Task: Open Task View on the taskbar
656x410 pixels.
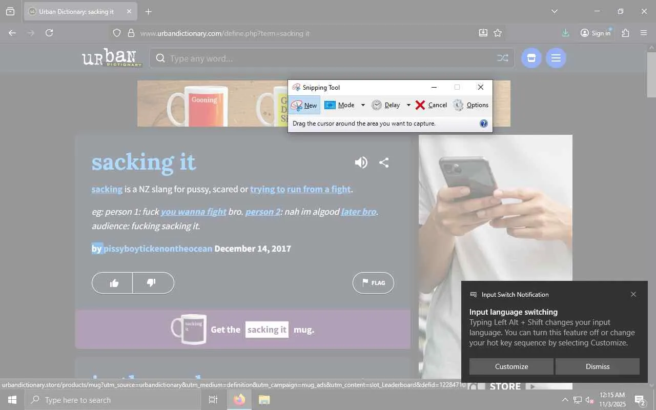Action: click(213, 400)
